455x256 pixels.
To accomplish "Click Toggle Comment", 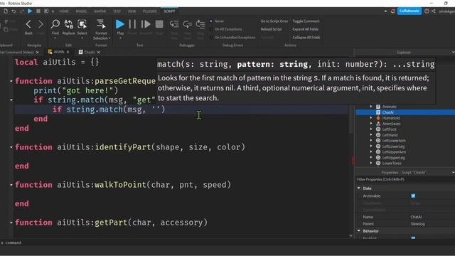I will (x=306, y=21).
